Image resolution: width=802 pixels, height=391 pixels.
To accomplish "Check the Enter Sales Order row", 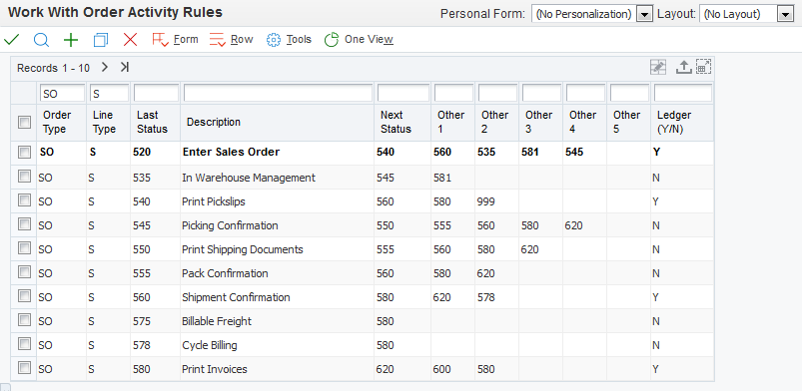I will 24,152.
